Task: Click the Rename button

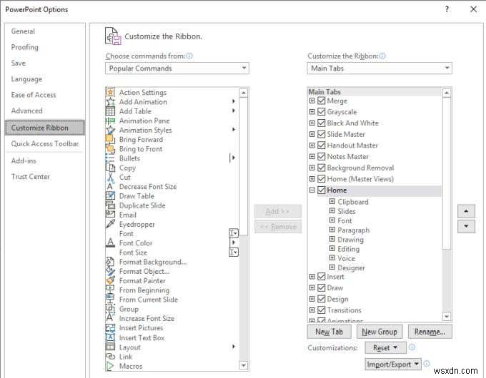Action: click(430, 332)
